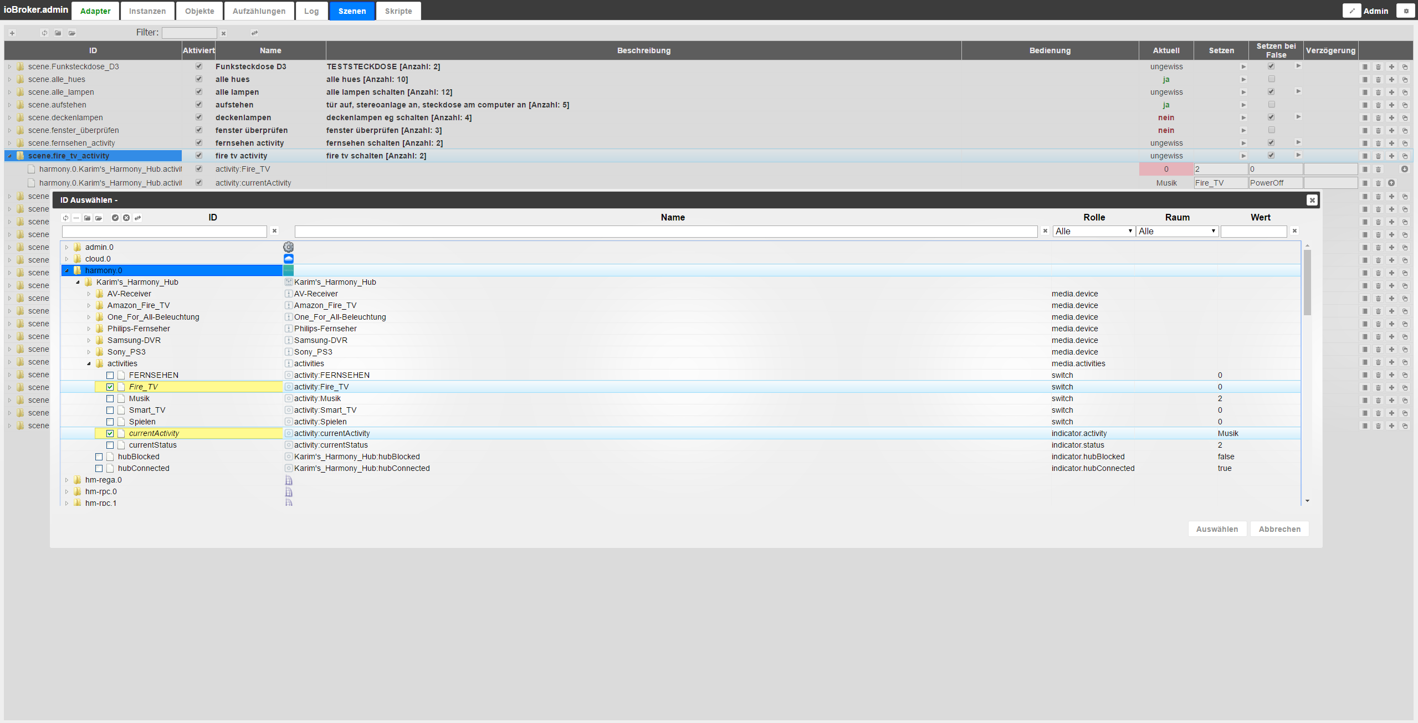Copy the scene.Funksteckdose_D3 scene

pos(1405,67)
